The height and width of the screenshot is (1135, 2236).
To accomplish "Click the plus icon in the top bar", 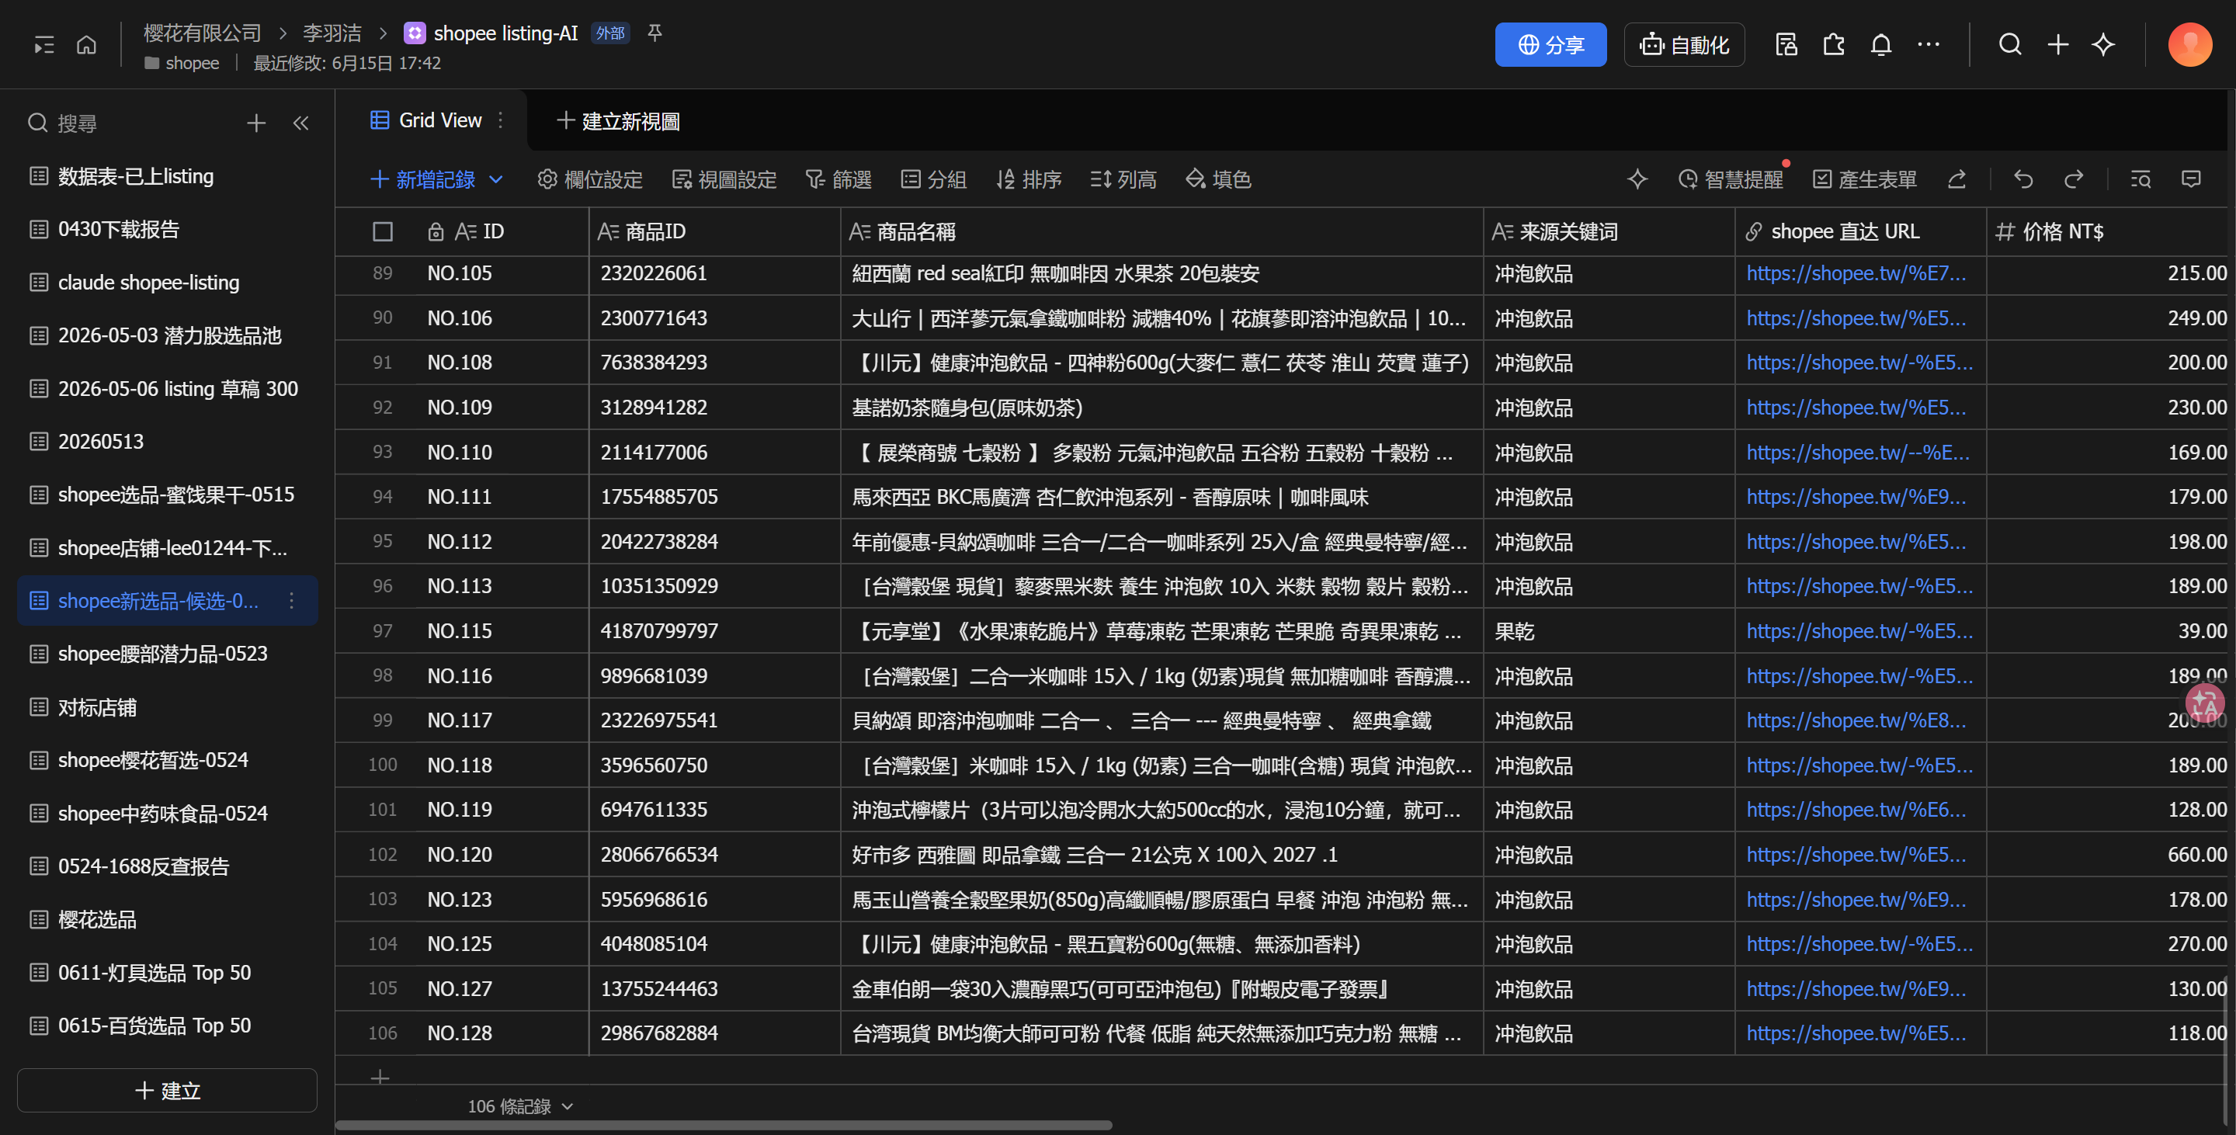I will [2058, 44].
